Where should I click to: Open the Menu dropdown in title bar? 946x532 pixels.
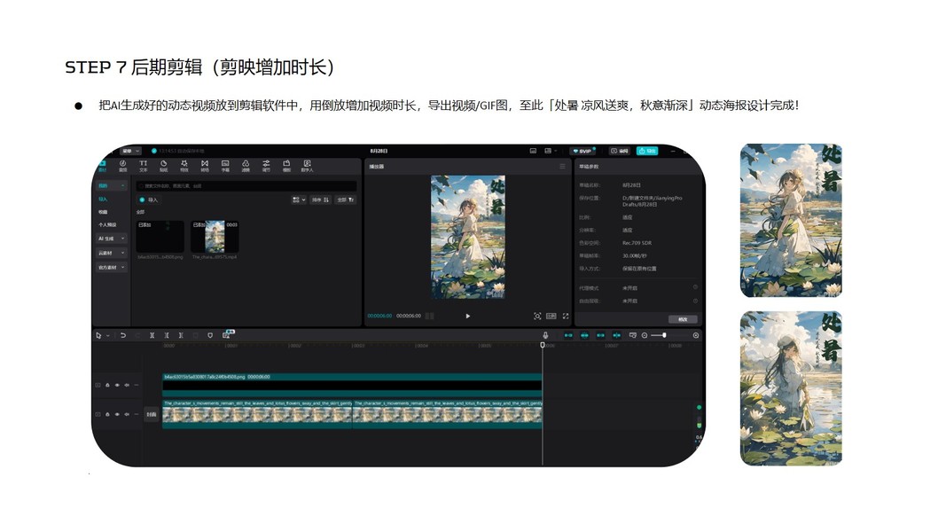tap(130, 151)
